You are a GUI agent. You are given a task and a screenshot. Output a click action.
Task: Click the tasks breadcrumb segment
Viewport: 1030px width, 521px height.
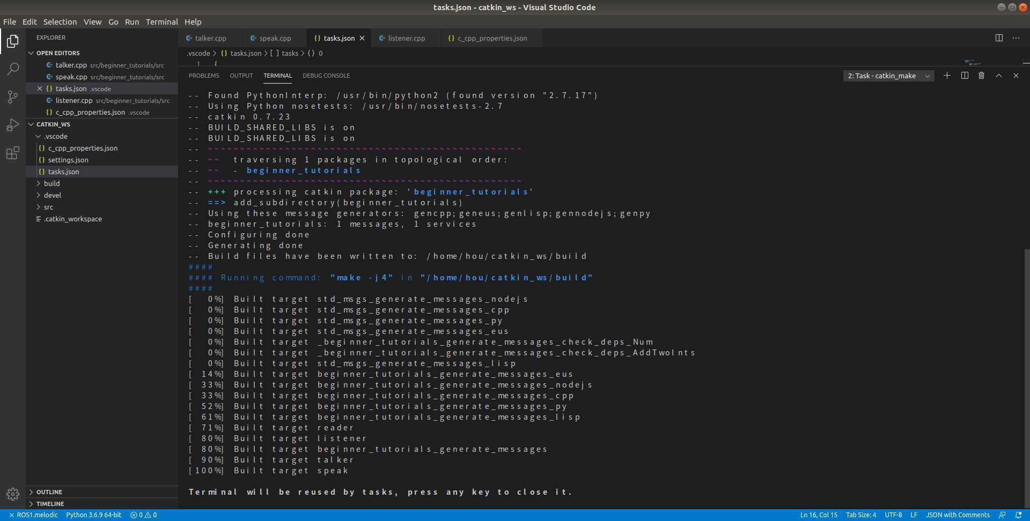point(284,53)
